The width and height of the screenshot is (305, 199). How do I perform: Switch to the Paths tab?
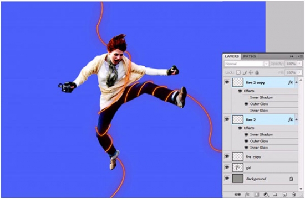click(x=250, y=56)
